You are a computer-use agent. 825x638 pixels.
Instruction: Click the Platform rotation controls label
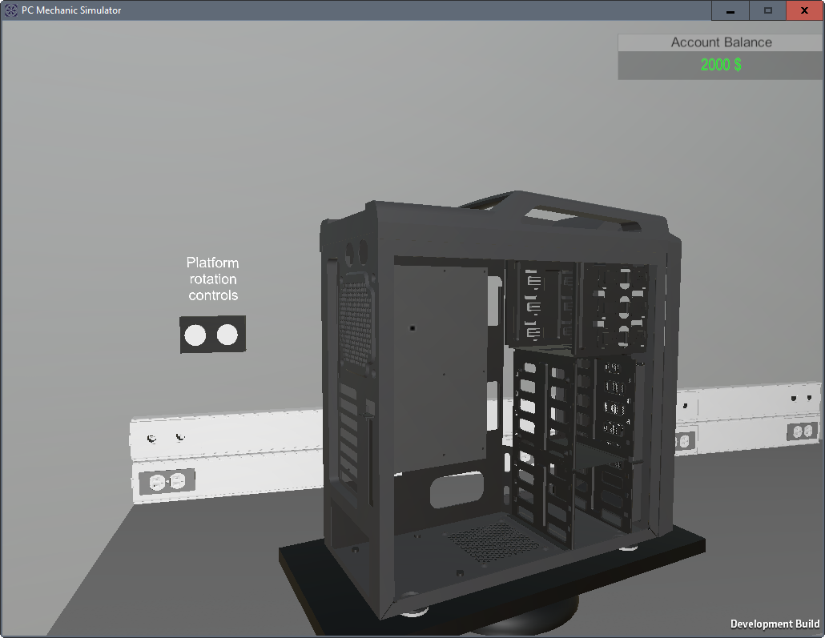point(213,279)
